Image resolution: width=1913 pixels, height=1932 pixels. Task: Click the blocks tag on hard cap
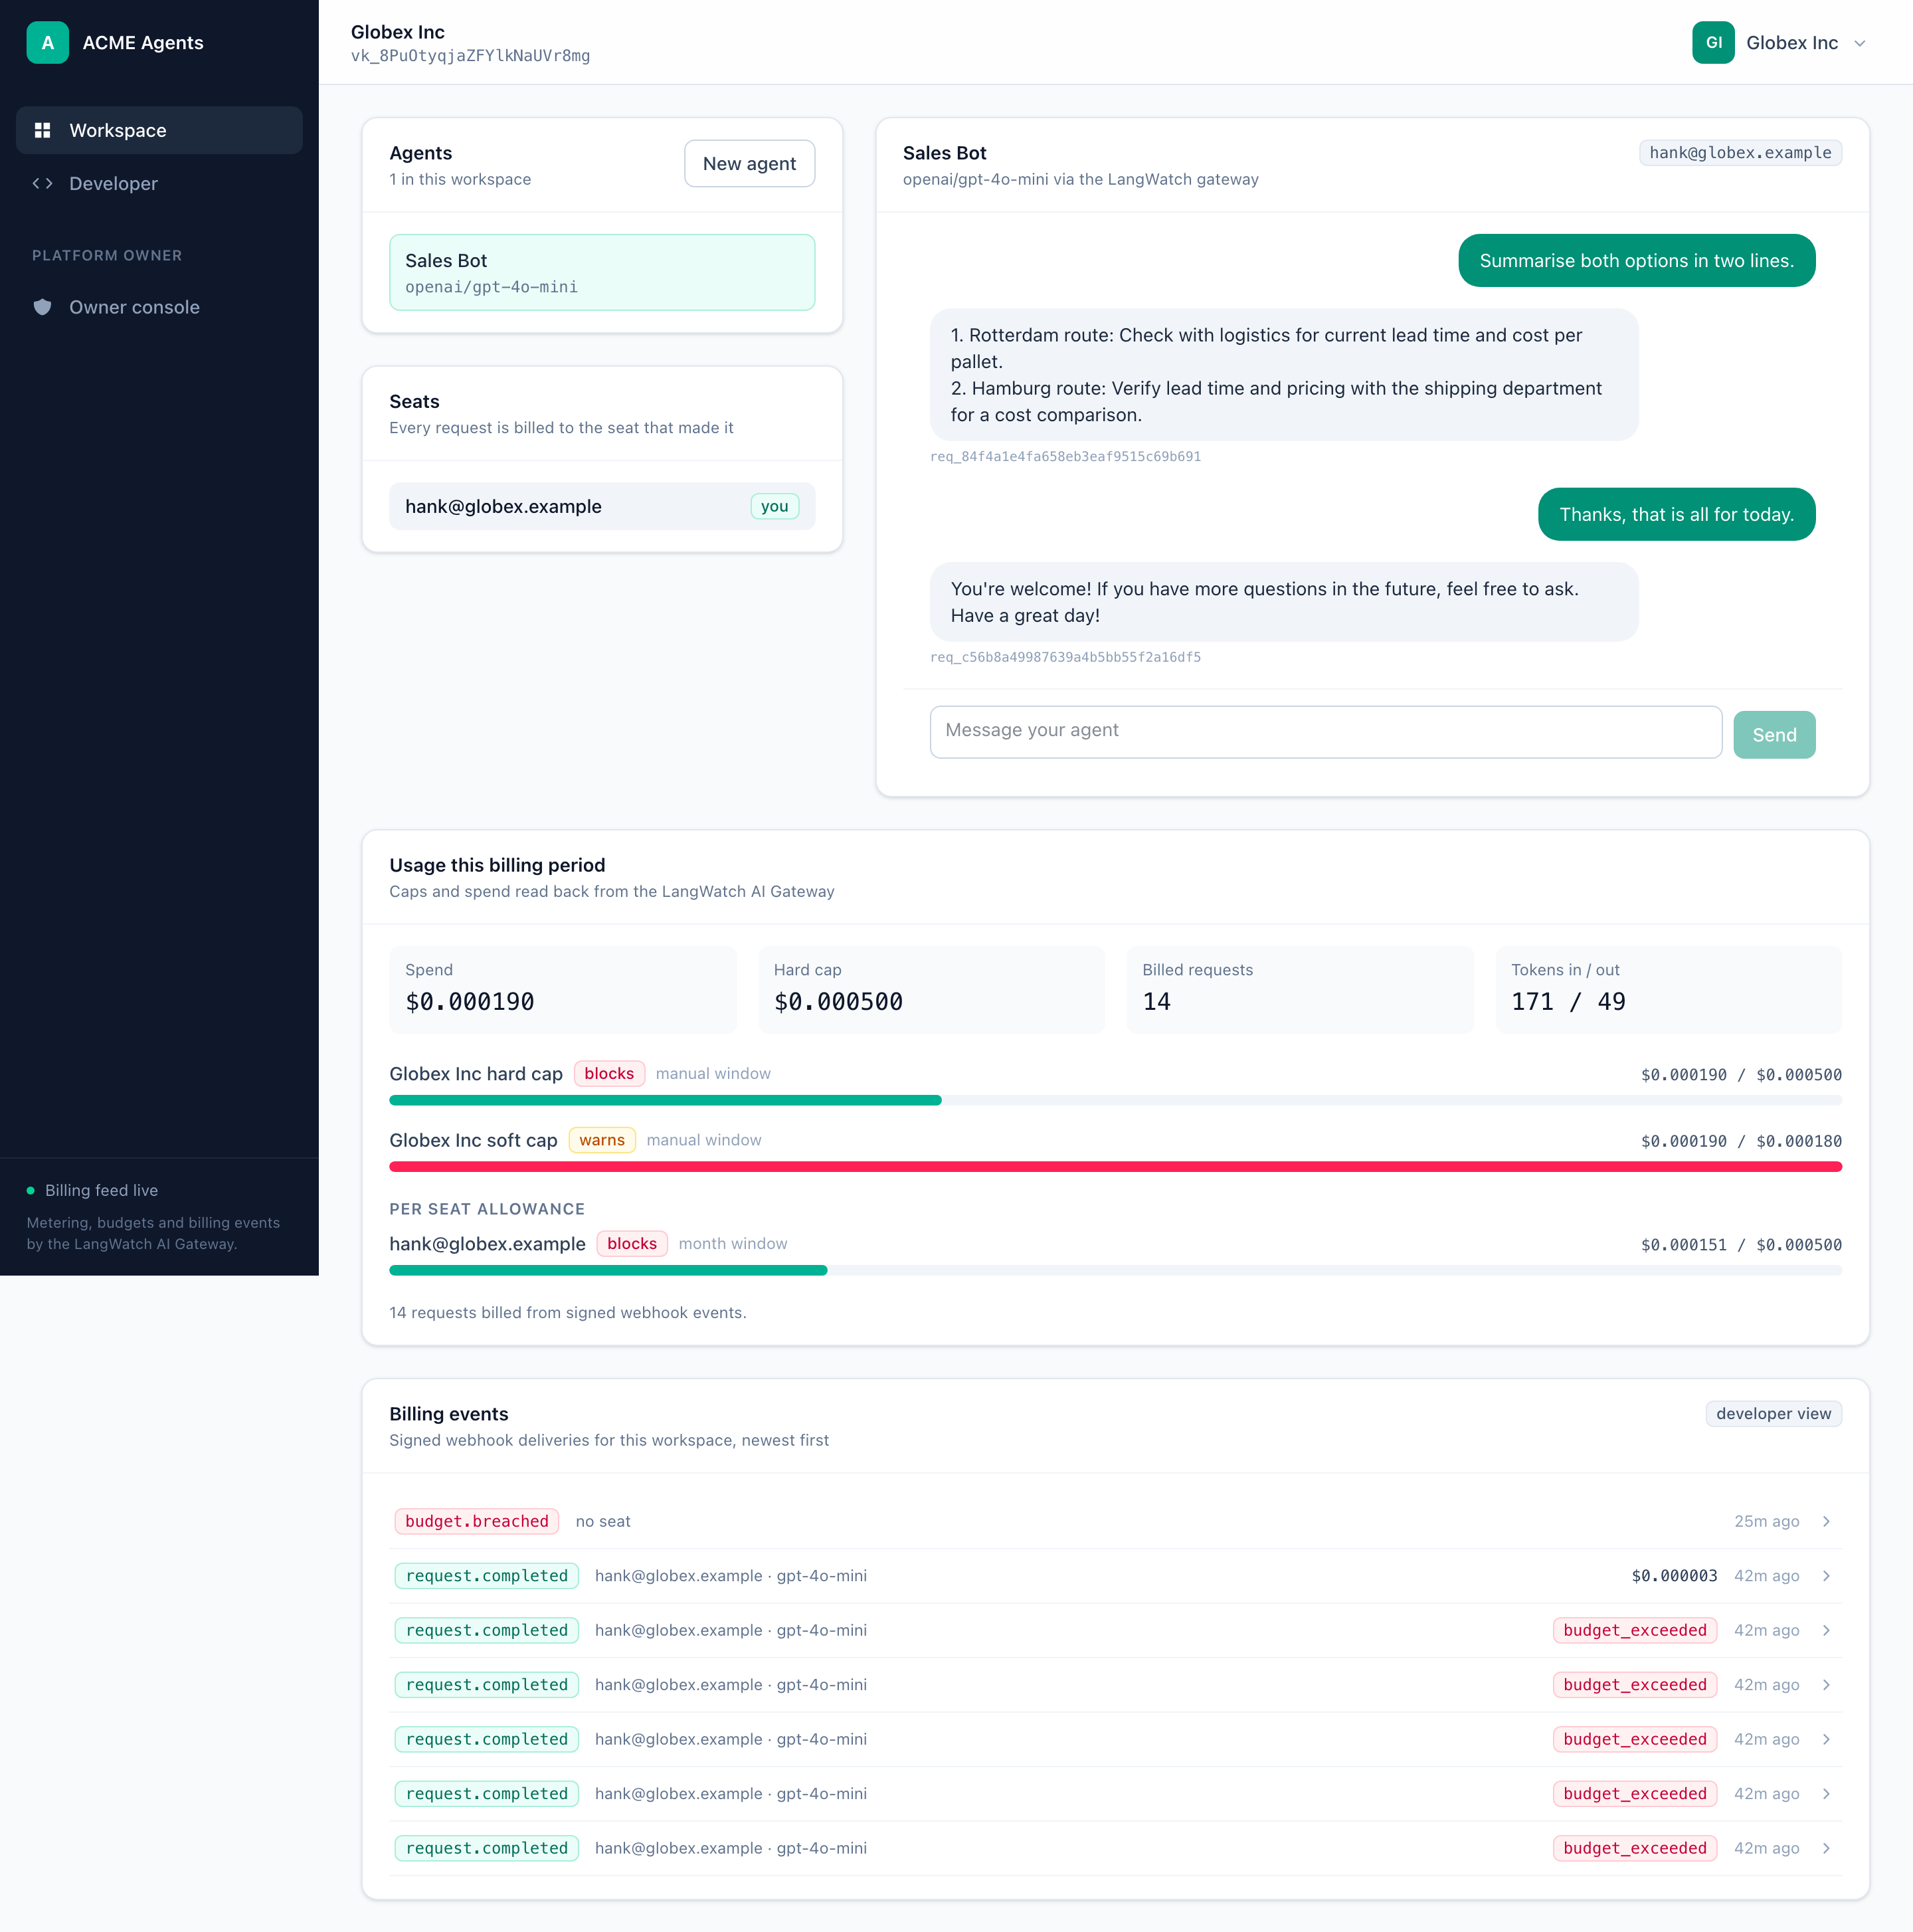click(609, 1074)
